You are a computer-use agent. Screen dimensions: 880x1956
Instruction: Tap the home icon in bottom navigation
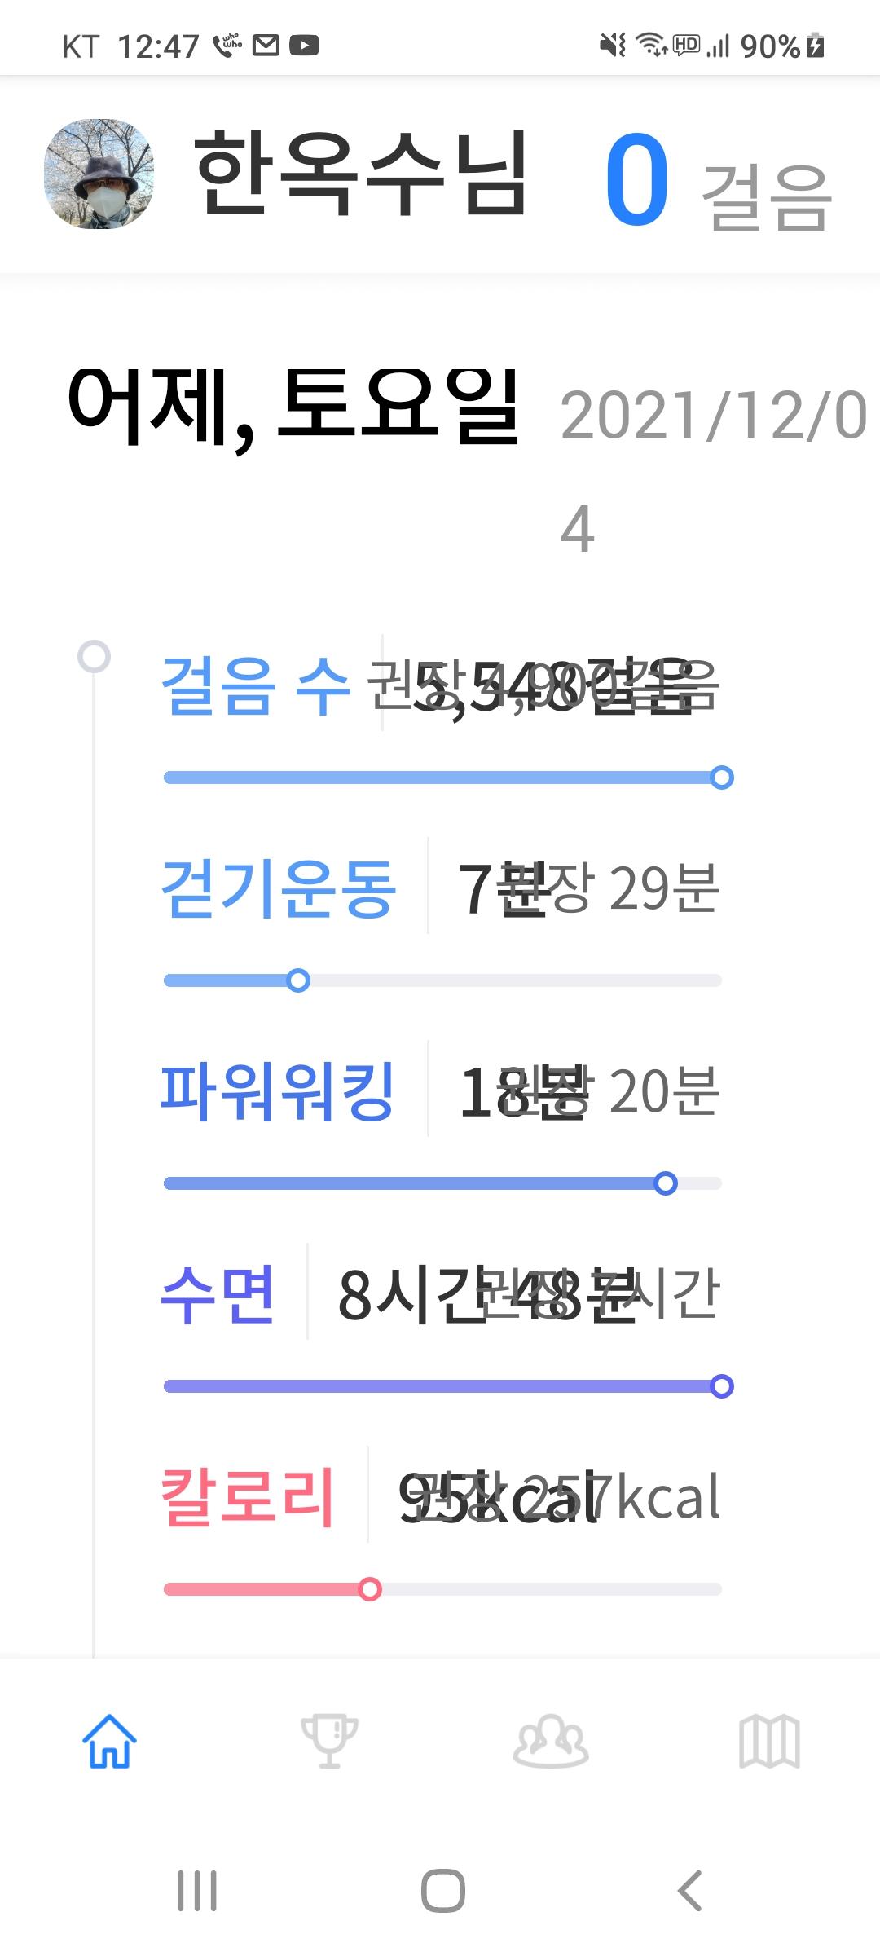[109, 1742]
